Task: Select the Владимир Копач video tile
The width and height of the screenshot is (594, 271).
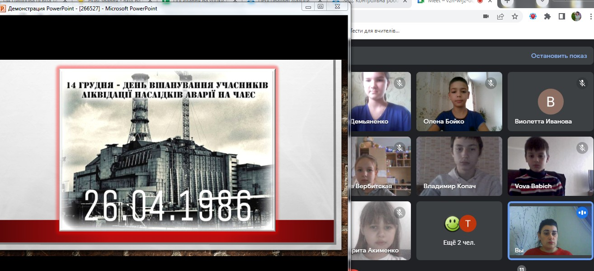Action: coord(459,166)
